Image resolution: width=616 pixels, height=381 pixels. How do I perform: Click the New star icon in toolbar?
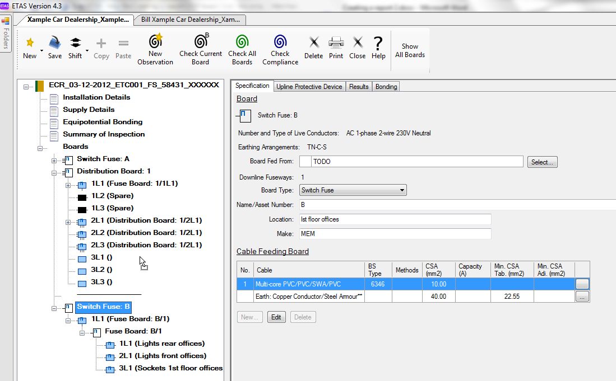(x=30, y=43)
